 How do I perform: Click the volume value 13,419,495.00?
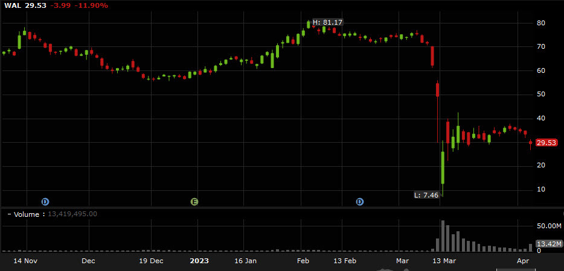(x=72, y=214)
